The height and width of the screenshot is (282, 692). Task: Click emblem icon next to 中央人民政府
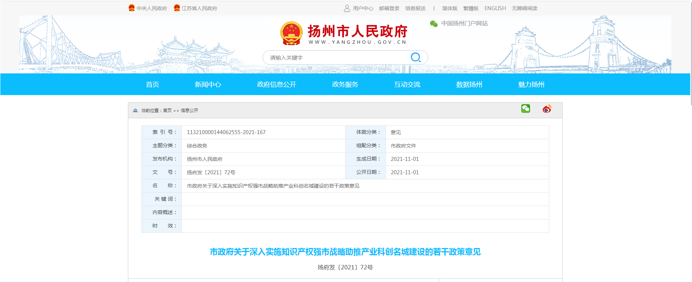(132, 8)
